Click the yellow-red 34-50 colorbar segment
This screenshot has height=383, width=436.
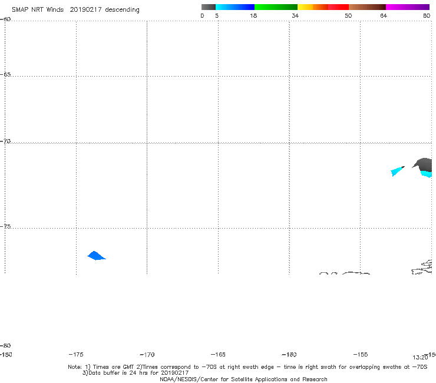[x=323, y=7]
